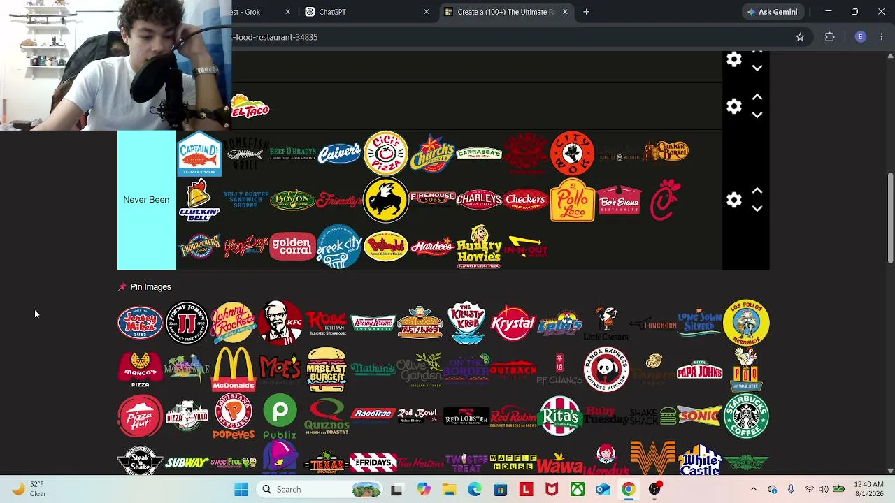
Task: Open the Windows Start menu
Action: point(241,489)
